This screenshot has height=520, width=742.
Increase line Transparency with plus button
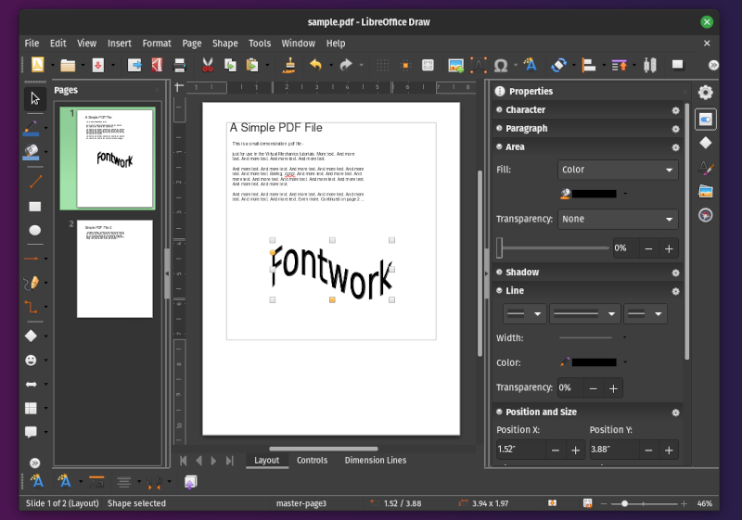point(613,388)
